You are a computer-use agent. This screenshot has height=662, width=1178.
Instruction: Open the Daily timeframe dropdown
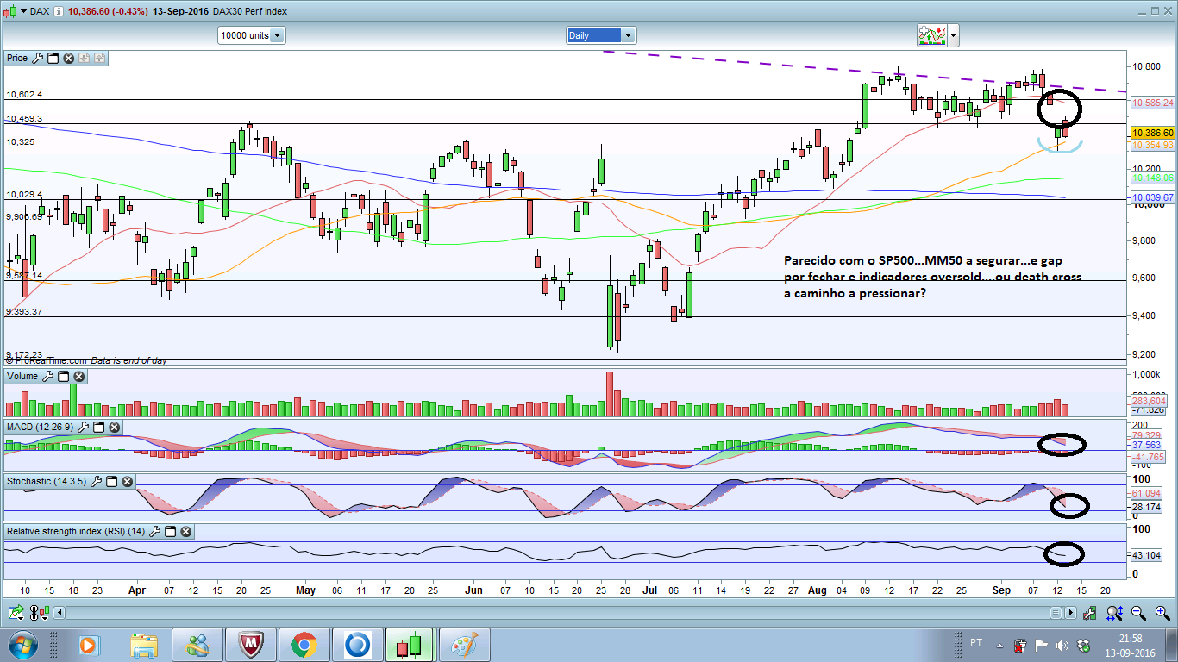tap(601, 35)
